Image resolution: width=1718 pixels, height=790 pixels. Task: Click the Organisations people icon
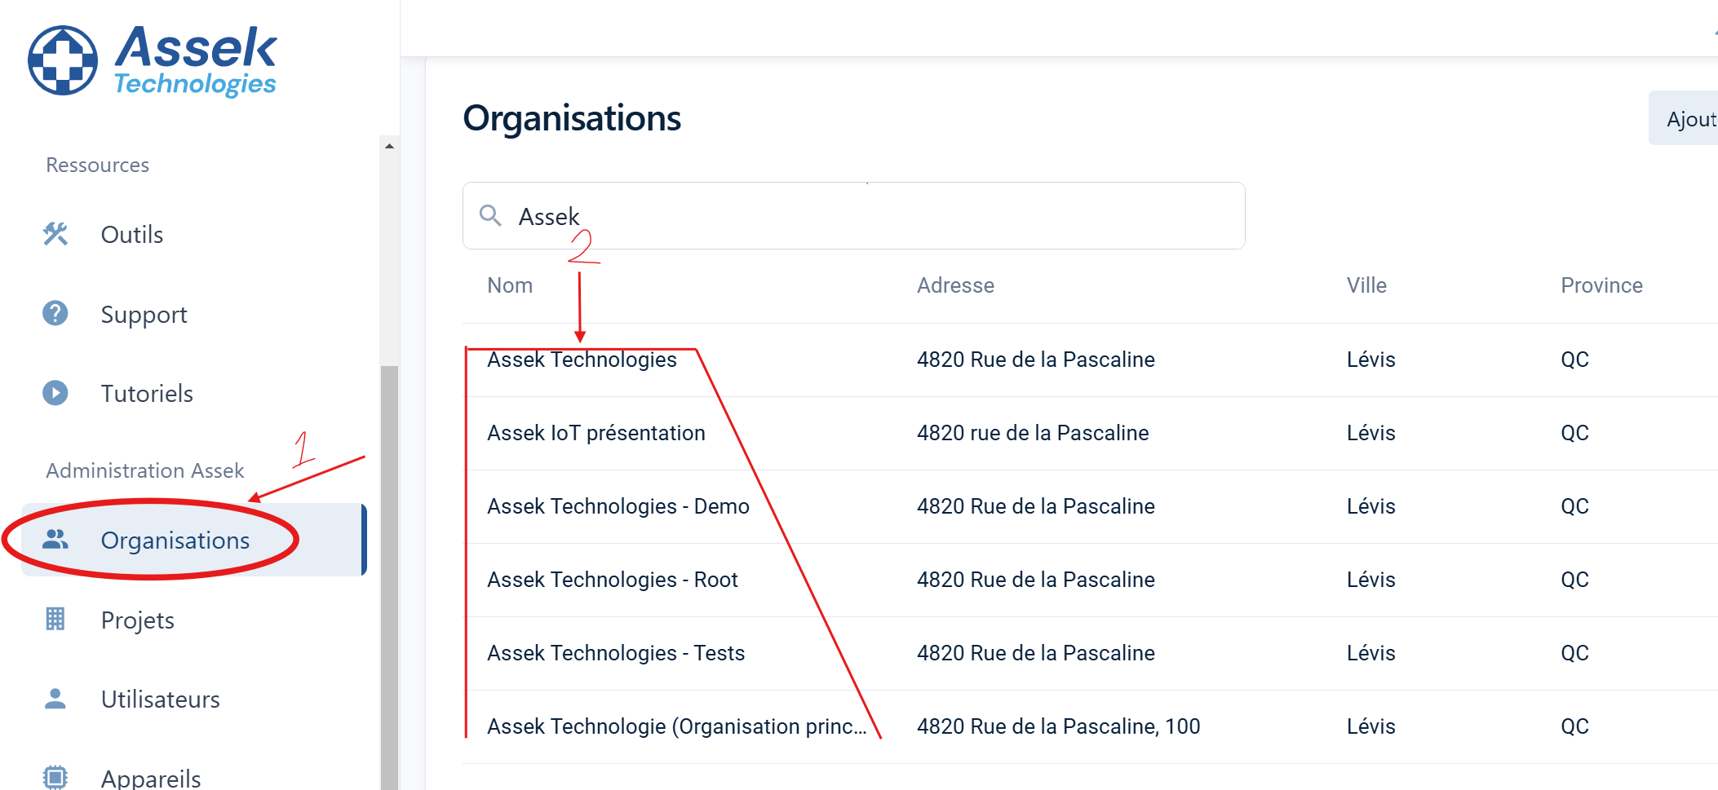coord(55,540)
